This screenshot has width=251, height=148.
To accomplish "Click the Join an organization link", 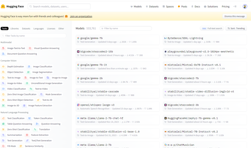I will point(82,16).
